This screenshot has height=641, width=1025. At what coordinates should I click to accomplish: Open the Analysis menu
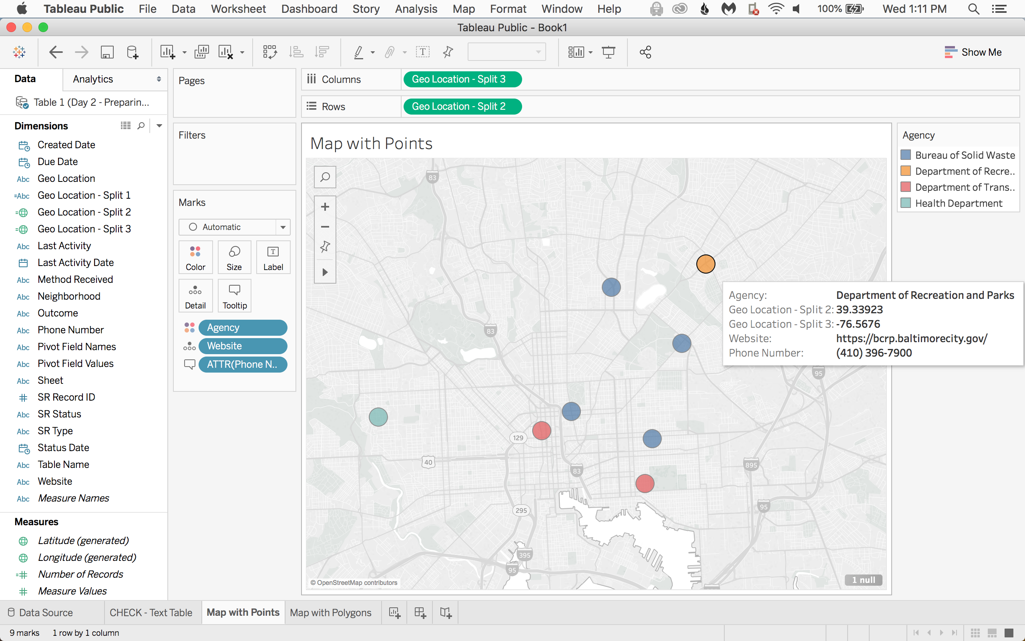[x=416, y=9]
